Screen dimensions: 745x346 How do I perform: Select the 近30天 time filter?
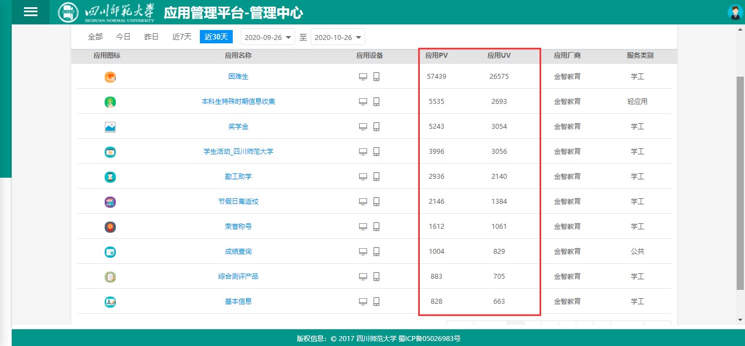(216, 37)
